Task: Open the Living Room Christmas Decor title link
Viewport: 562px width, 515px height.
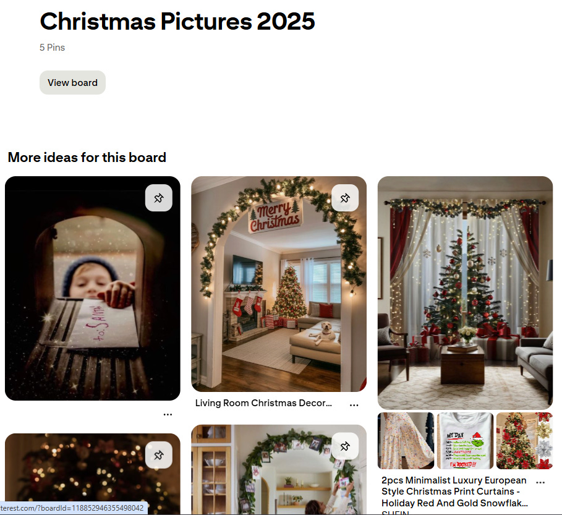Action: (263, 403)
